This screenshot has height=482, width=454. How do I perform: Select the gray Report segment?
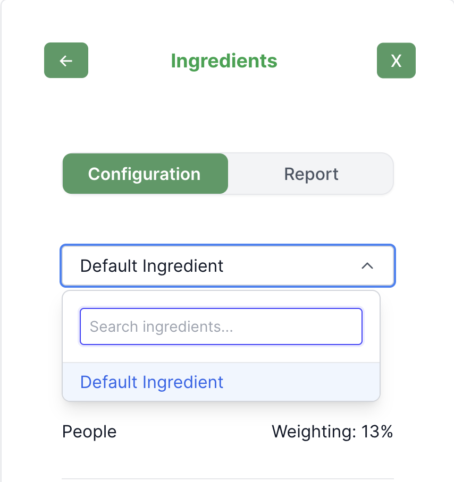coord(311,174)
